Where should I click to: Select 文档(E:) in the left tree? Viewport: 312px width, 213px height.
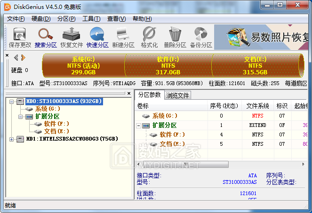coord(56,131)
